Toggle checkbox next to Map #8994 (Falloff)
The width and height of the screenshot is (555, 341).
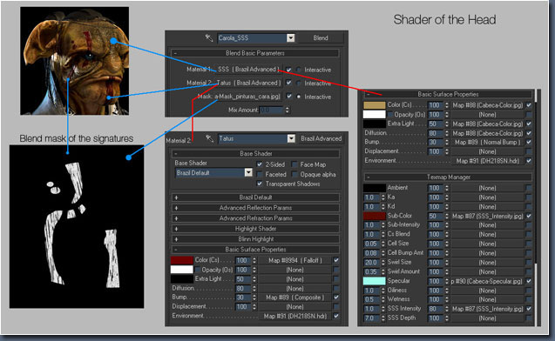click(x=336, y=260)
